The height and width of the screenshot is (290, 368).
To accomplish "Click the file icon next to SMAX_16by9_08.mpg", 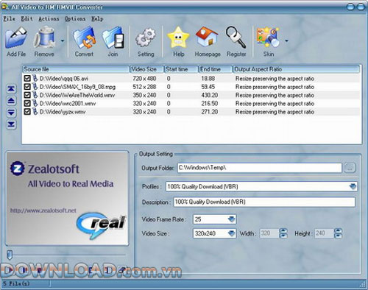I will coord(35,87).
